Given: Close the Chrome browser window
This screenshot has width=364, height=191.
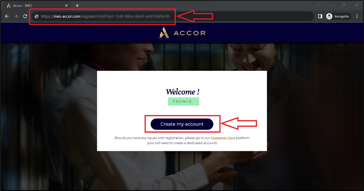Looking at the screenshot, I should pyautogui.click(x=357, y=5).
